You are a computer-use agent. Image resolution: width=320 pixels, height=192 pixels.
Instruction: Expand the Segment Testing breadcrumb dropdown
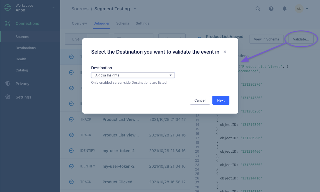click(x=135, y=9)
